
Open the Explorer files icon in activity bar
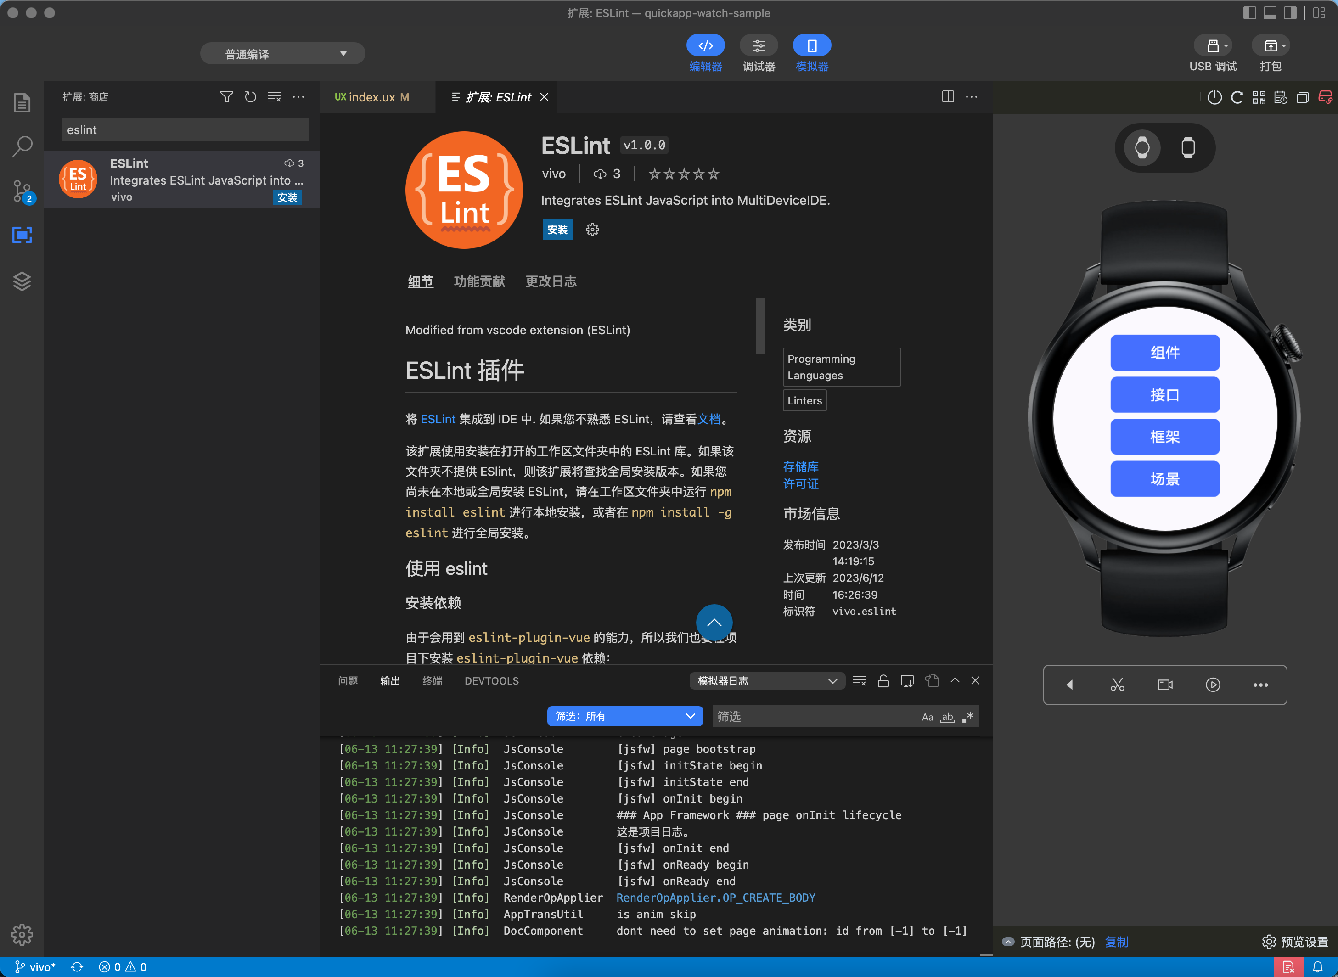tap(22, 103)
